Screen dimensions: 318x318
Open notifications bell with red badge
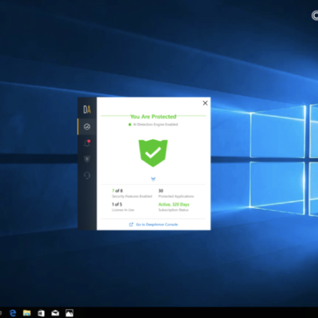coord(87,143)
